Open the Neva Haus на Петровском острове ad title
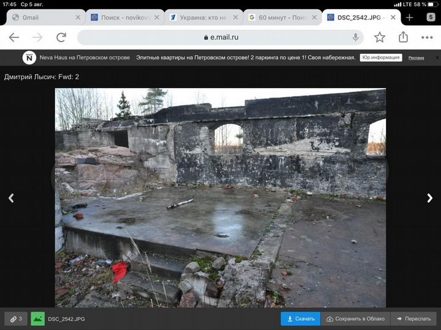 coord(85,57)
